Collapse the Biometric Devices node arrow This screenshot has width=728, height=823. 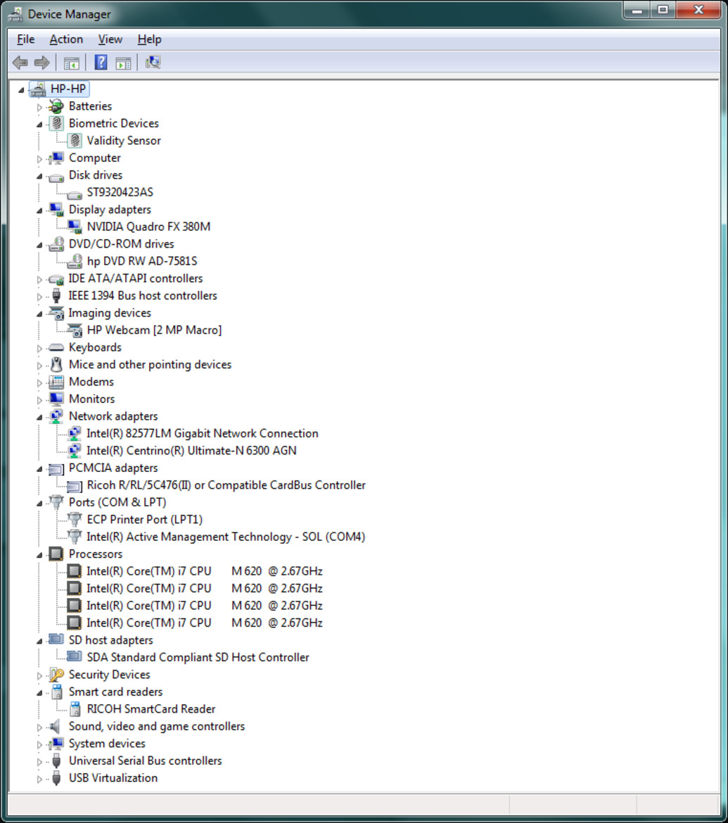pos(39,125)
